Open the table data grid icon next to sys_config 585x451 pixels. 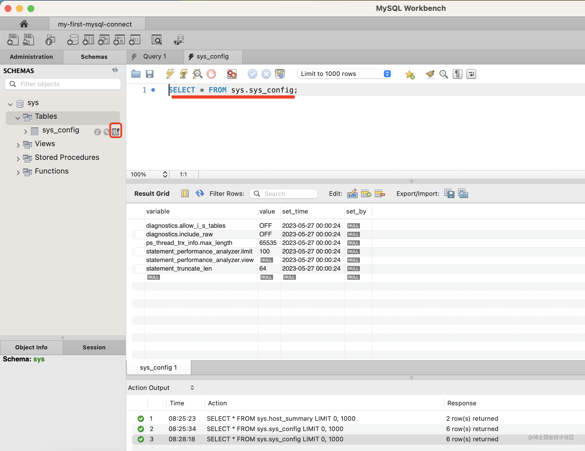coord(116,131)
